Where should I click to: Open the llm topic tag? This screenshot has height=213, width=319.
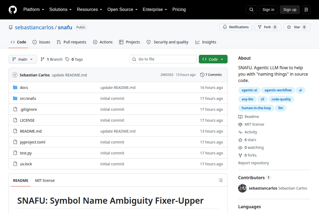point(281,108)
